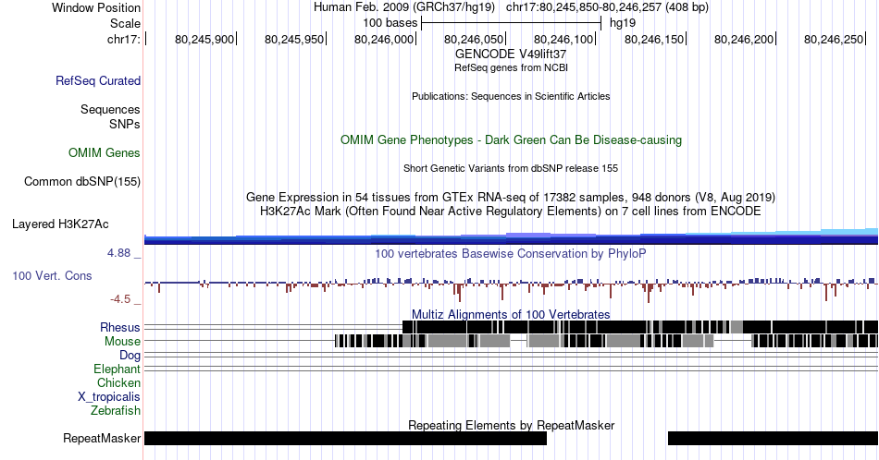Click the chr17: ruler label
The height and width of the screenshot is (460, 879).
coord(123,39)
